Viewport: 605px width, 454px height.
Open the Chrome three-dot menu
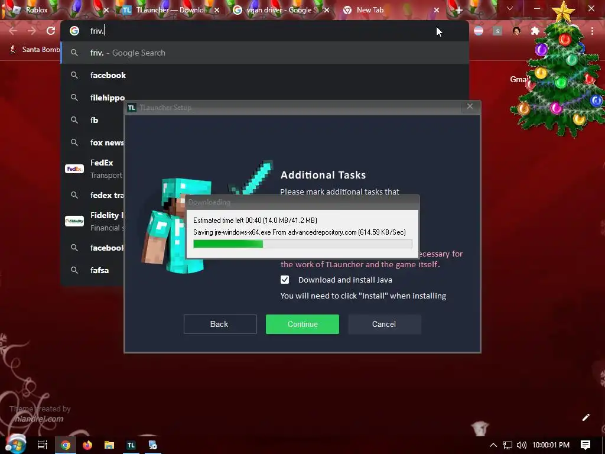tap(592, 31)
